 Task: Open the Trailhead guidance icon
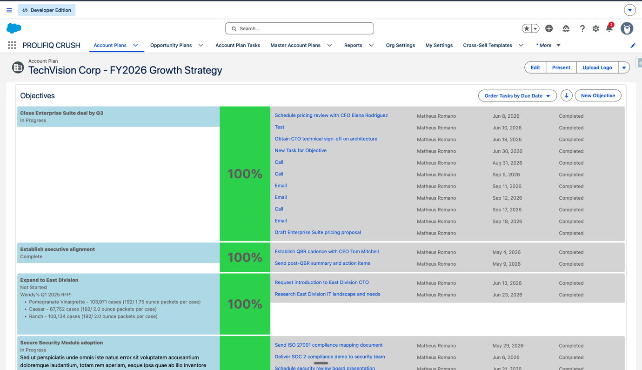tap(566, 28)
